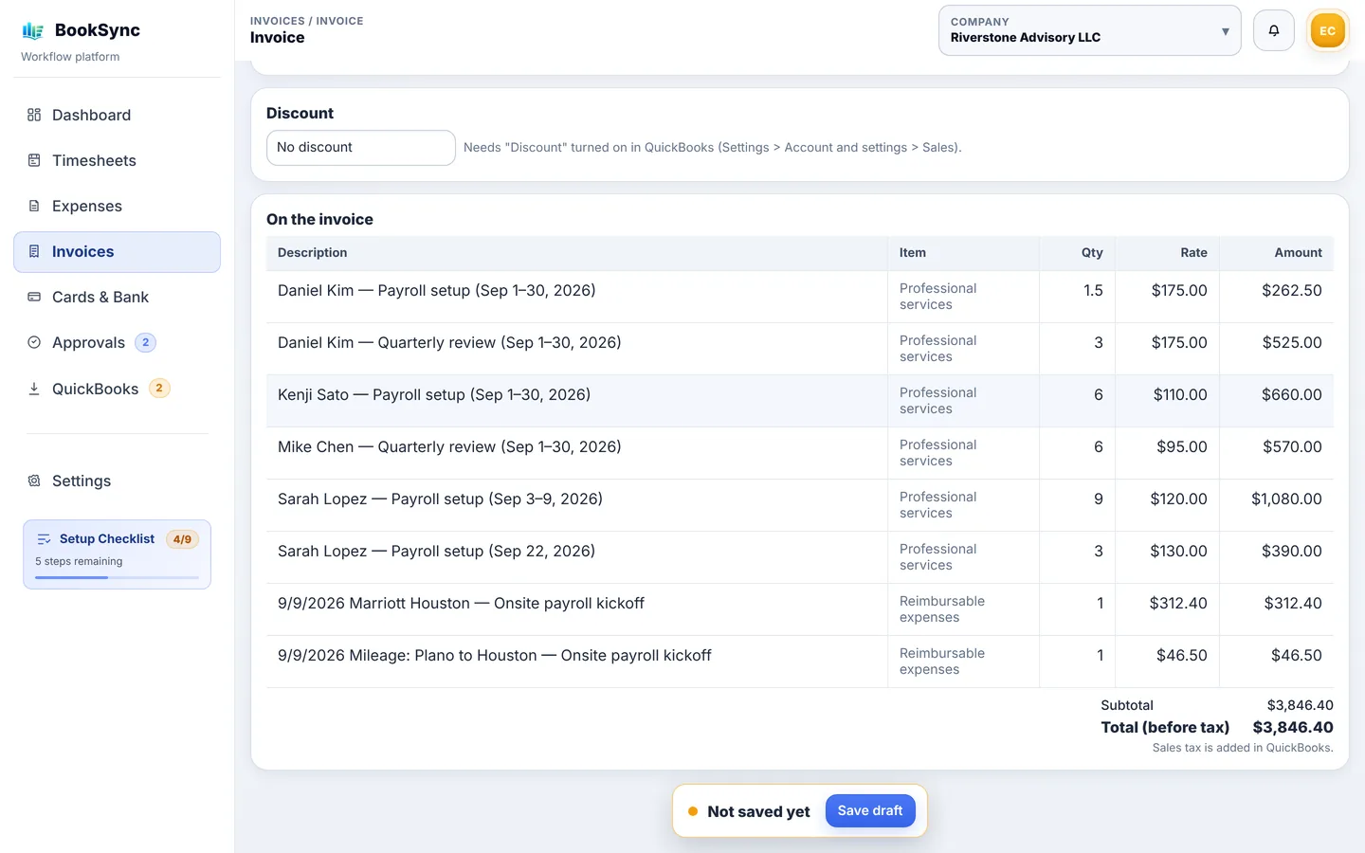
Task: Select Cards & Bank menu item
Action: [x=117, y=297]
